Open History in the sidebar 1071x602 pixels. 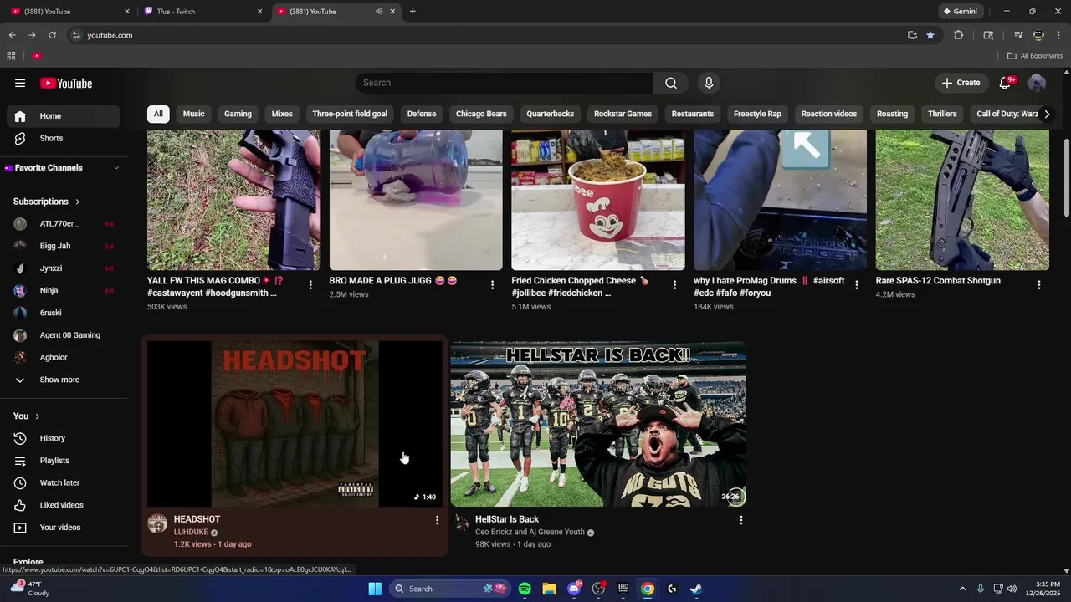pyautogui.click(x=64, y=438)
